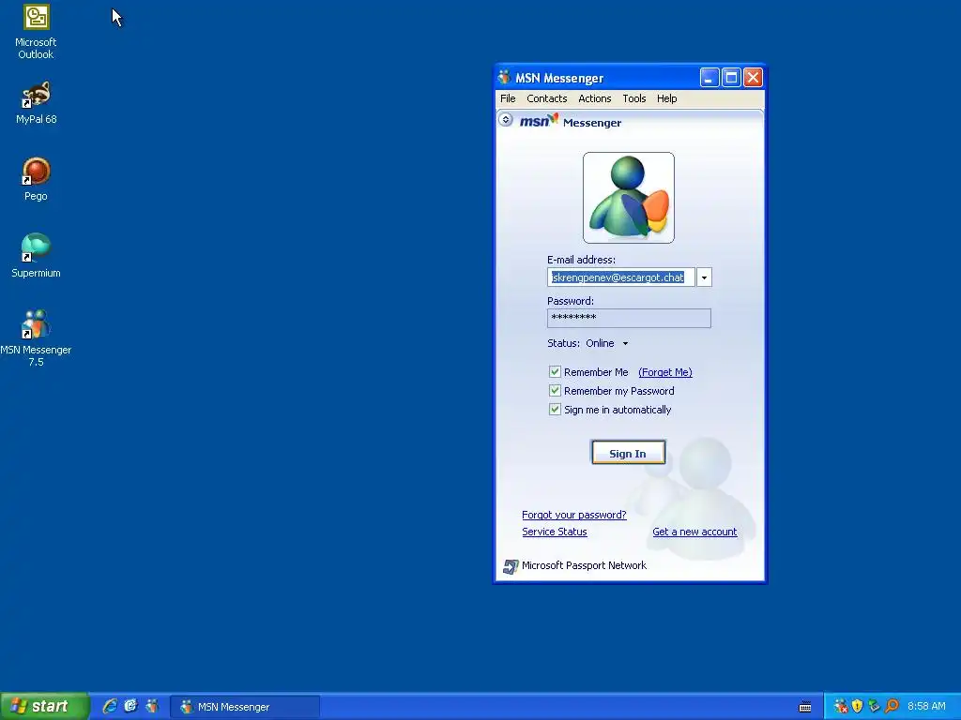
Task: Click Get a new account link
Action: (x=694, y=532)
